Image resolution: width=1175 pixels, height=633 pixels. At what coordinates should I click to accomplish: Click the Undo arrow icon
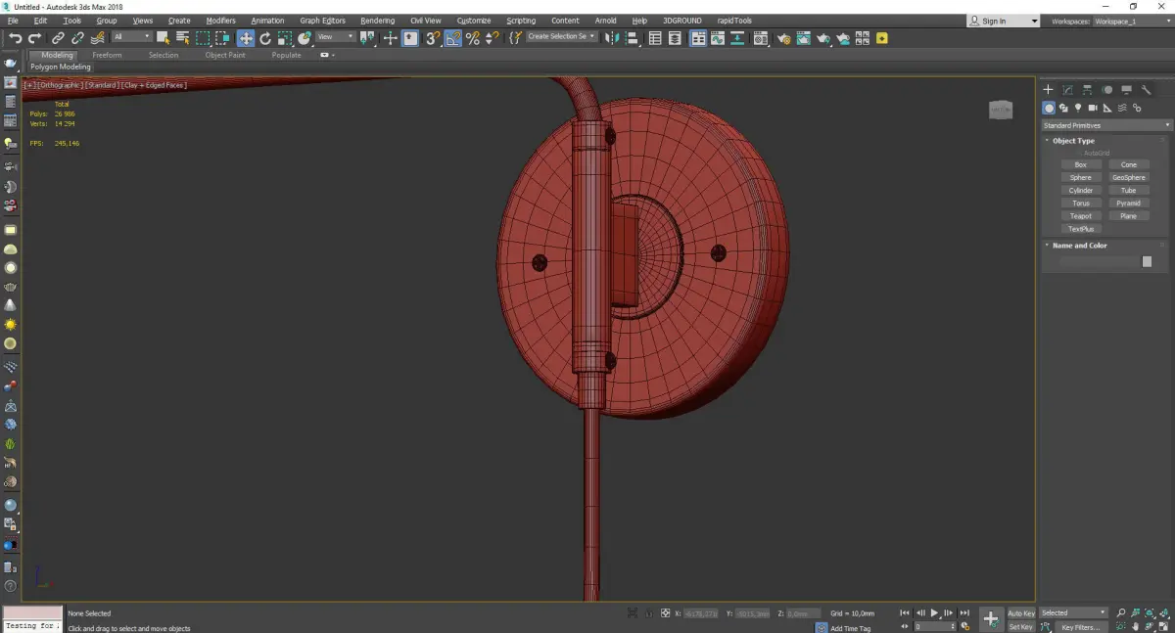pos(16,38)
